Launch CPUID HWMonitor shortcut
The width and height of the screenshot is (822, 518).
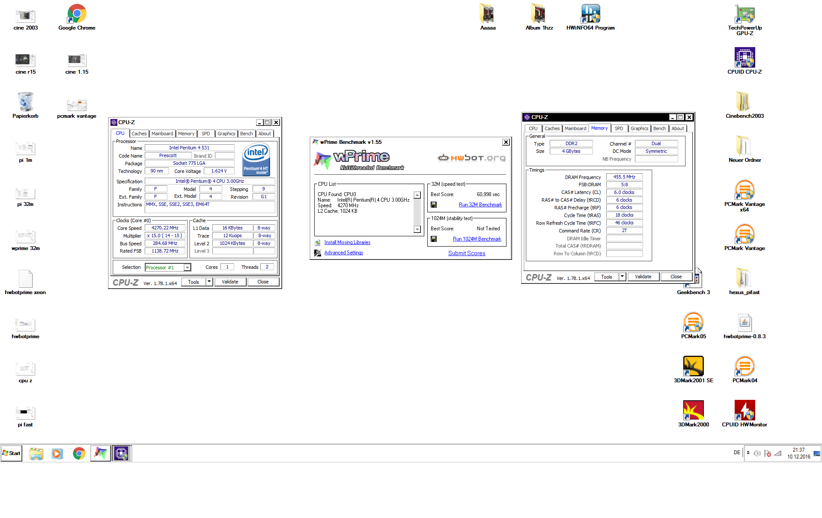click(x=745, y=414)
